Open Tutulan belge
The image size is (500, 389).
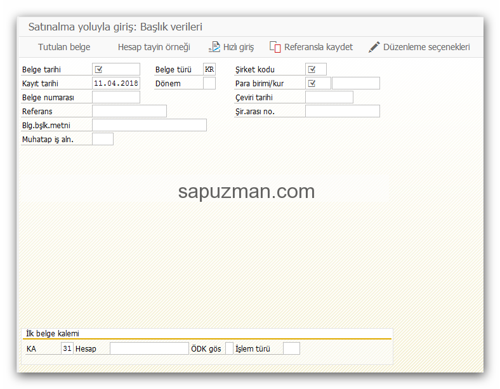(x=64, y=47)
